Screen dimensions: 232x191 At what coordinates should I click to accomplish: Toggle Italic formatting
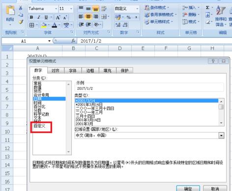[39, 17]
